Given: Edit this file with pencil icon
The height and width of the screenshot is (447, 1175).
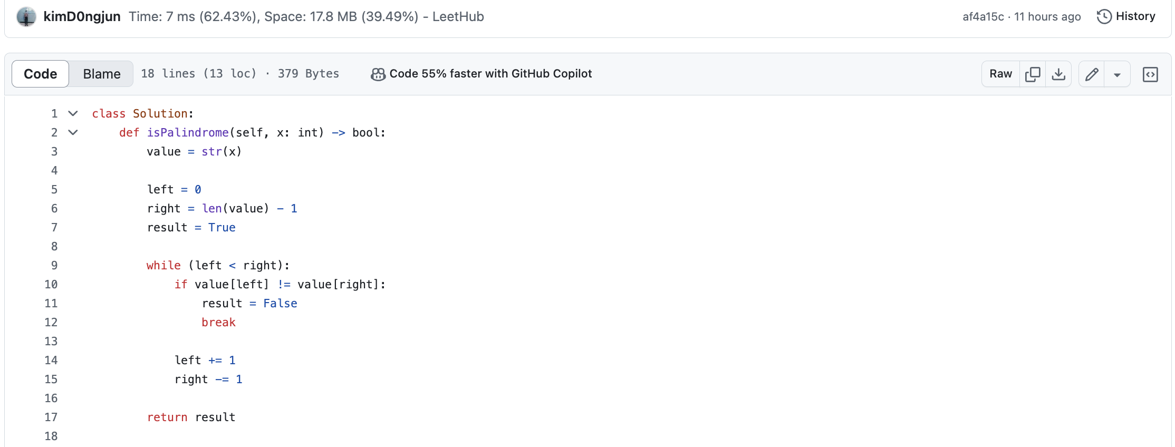Looking at the screenshot, I should [x=1092, y=74].
